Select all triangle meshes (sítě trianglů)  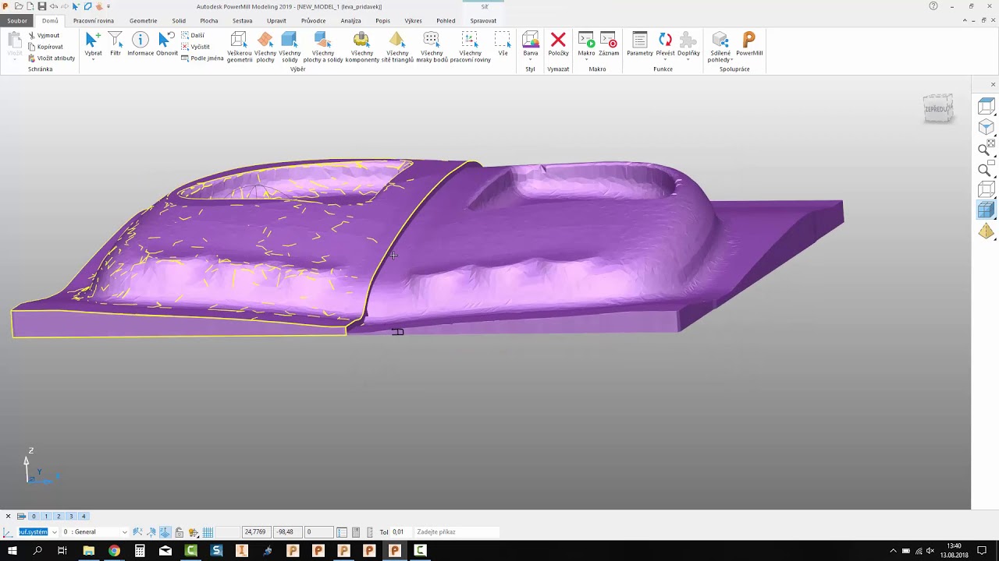click(397, 47)
